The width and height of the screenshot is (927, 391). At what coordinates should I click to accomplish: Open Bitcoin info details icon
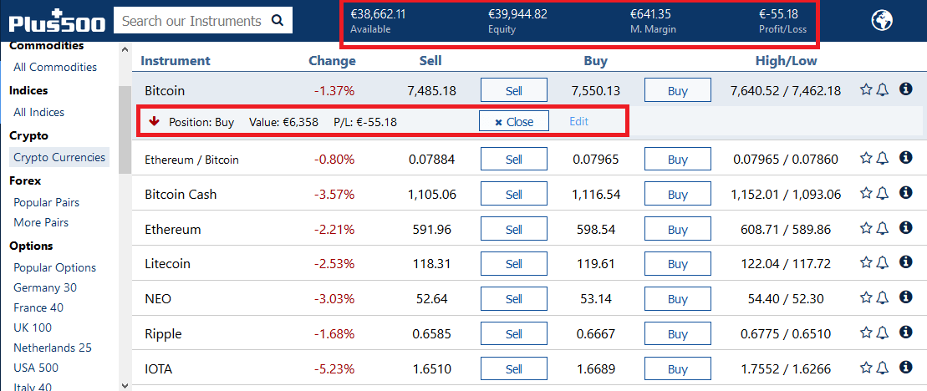pos(905,89)
